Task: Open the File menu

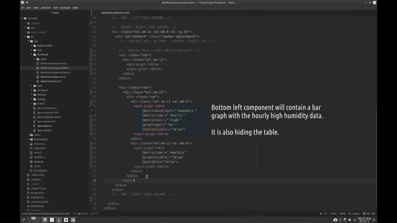Action: (x=23, y=8)
